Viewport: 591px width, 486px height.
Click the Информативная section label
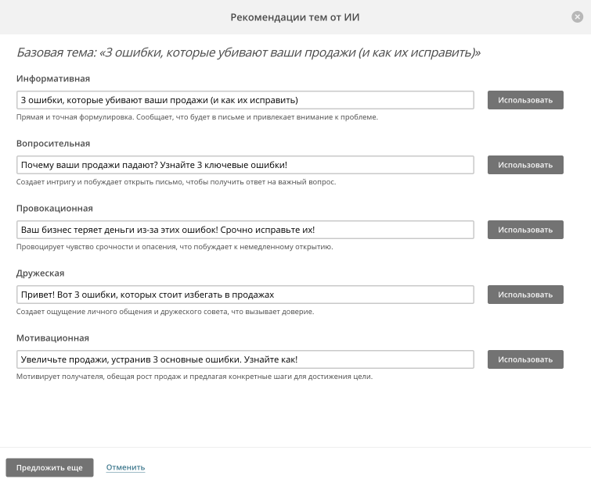53,79
